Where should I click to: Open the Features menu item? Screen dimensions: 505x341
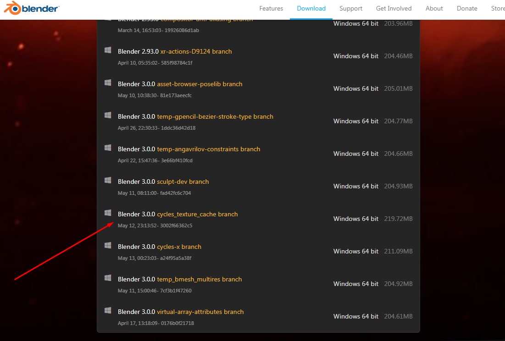coord(271,8)
